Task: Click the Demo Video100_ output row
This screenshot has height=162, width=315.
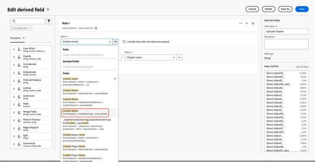Action: tap(286, 132)
